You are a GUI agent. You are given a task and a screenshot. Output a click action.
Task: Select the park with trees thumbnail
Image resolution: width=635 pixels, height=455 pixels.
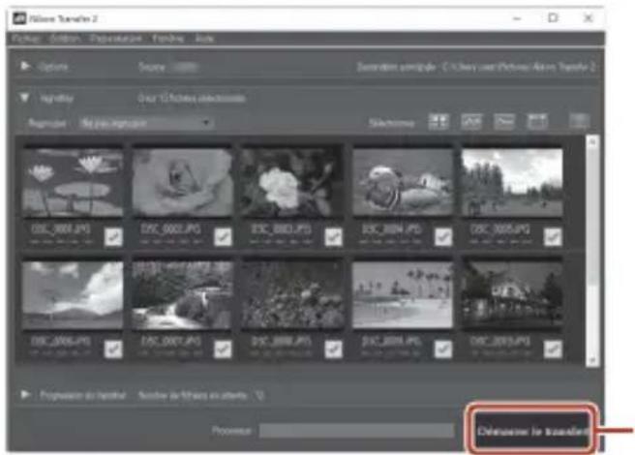512,182
